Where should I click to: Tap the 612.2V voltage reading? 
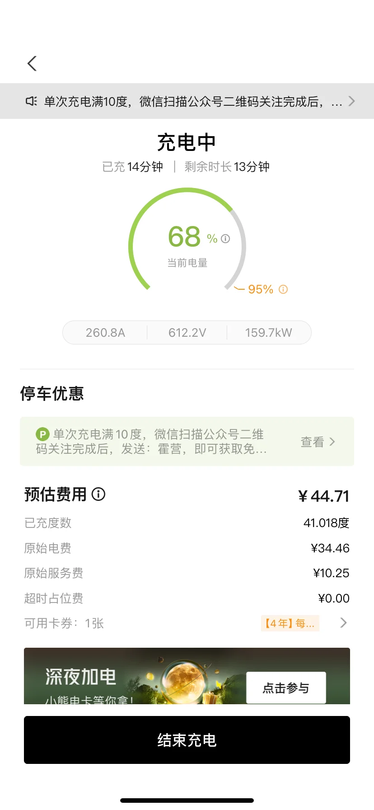pyautogui.click(x=187, y=333)
